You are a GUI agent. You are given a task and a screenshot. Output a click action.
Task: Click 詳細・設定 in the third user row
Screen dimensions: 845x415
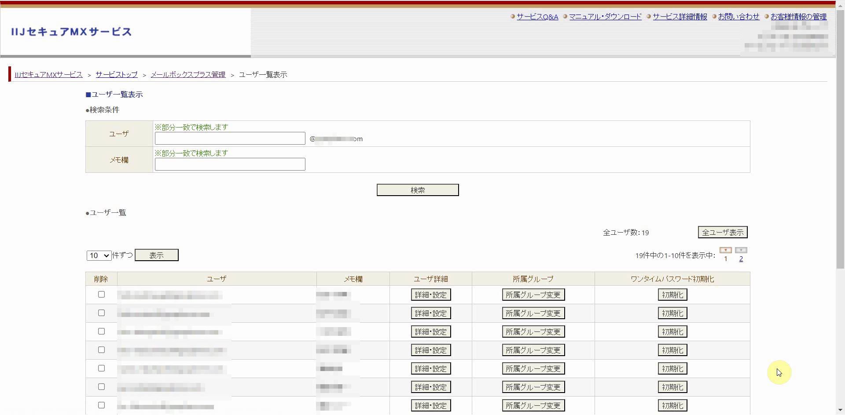click(431, 331)
